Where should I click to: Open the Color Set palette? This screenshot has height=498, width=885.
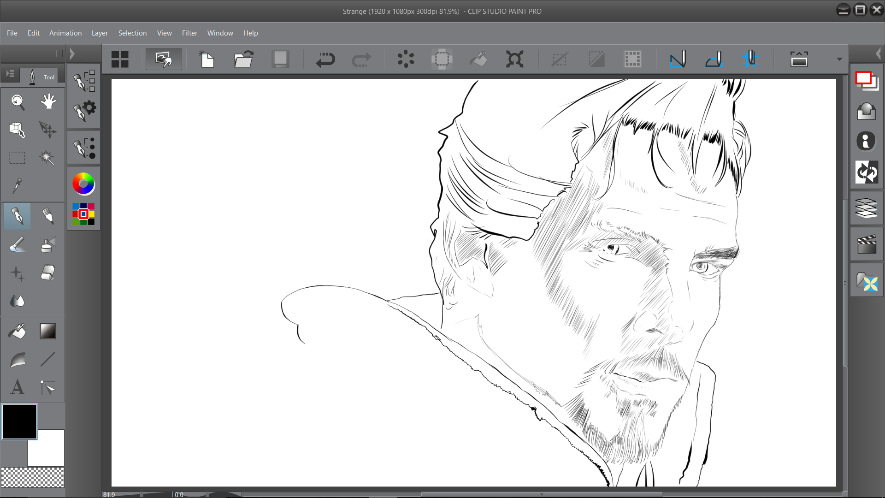[83, 214]
